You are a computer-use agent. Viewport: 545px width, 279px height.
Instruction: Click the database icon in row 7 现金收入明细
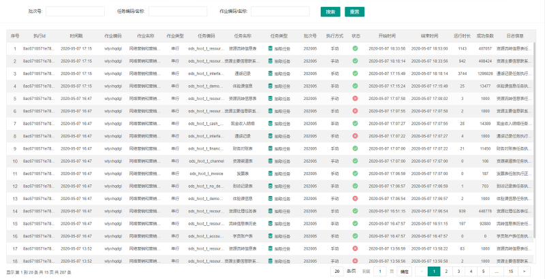[270, 124]
